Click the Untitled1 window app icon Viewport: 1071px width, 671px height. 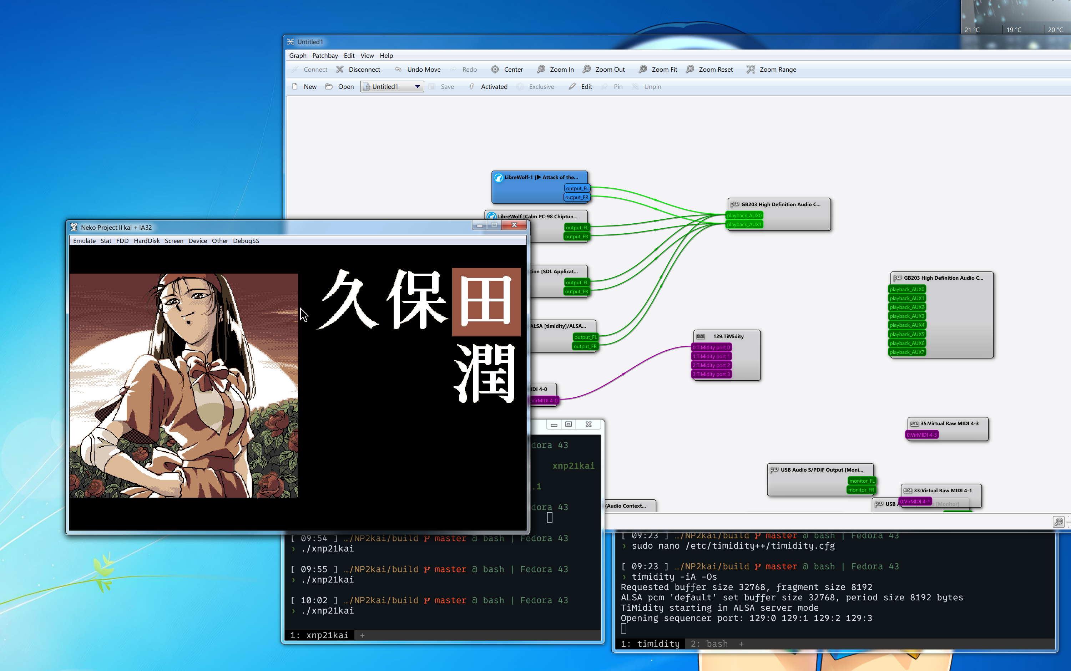click(x=290, y=42)
